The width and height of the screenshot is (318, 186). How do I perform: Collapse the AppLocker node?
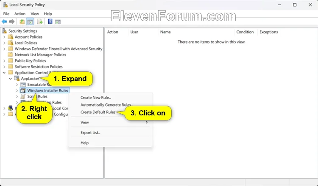point(11,79)
